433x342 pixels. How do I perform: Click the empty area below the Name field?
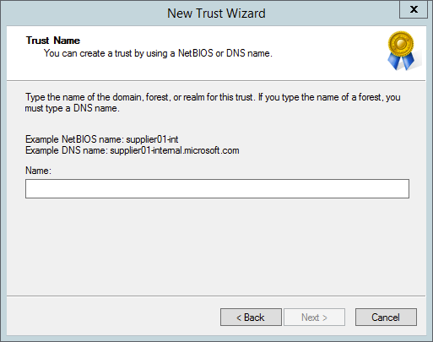coord(216,247)
